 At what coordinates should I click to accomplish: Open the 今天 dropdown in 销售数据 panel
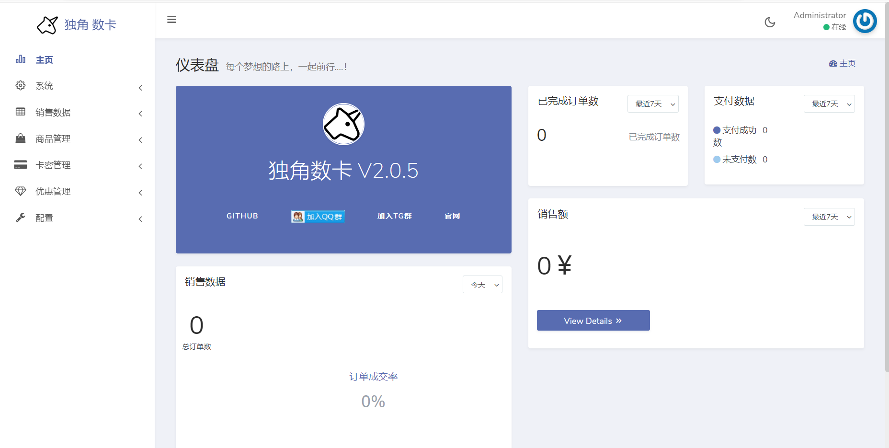tap(482, 284)
